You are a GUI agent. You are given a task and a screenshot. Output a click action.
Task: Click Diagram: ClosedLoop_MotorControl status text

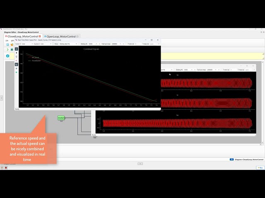(249, 160)
